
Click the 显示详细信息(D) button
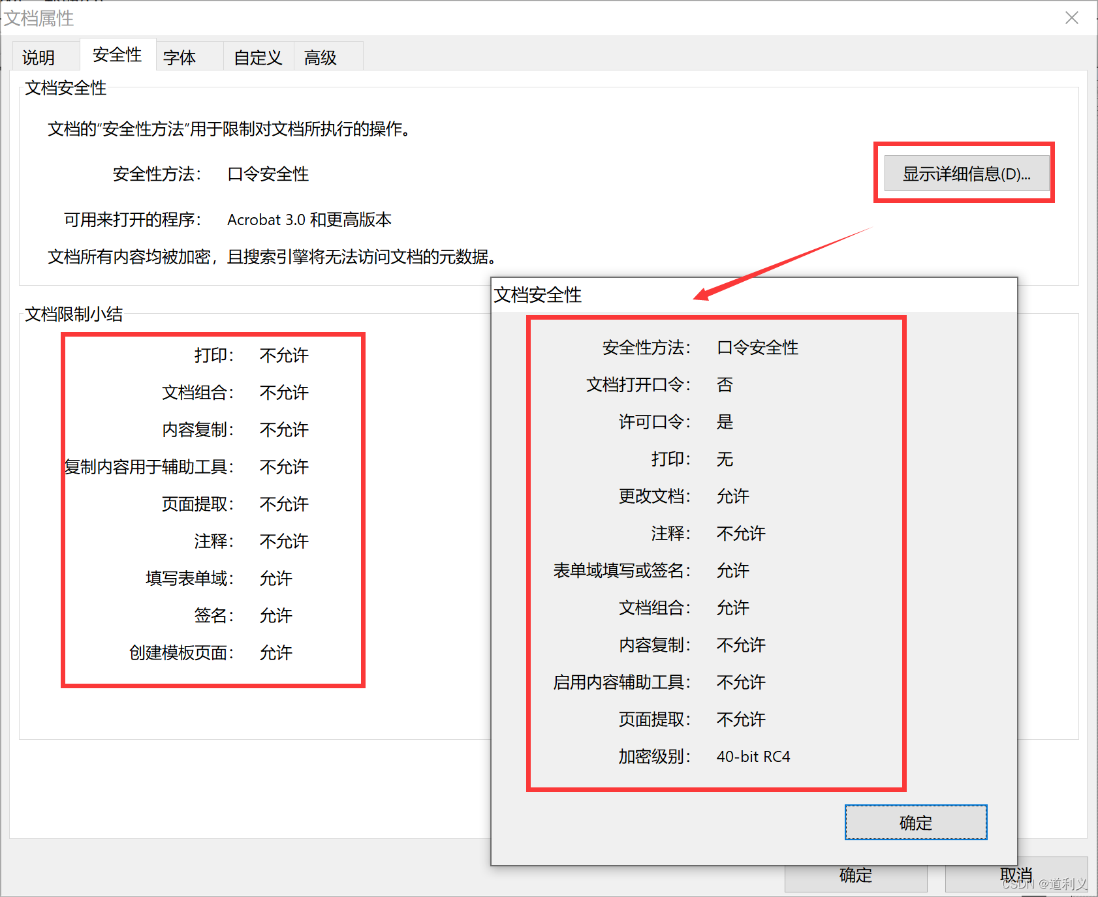tap(966, 173)
